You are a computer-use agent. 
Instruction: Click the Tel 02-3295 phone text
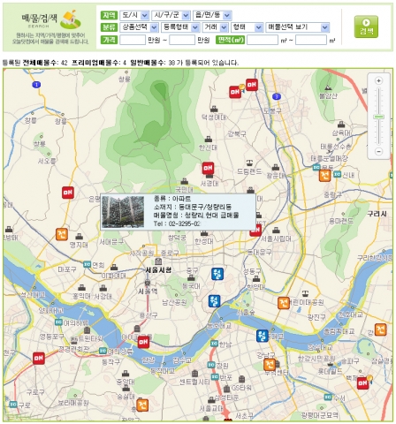pyautogui.click(x=177, y=223)
